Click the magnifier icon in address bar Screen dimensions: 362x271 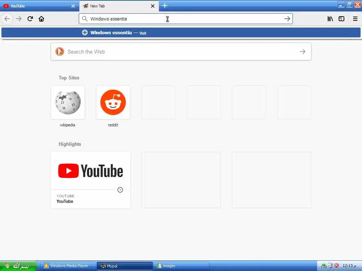(x=85, y=19)
